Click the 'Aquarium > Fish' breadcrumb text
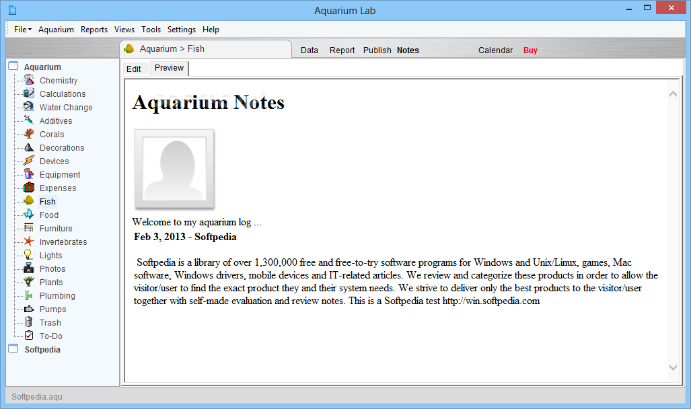 click(x=172, y=49)
